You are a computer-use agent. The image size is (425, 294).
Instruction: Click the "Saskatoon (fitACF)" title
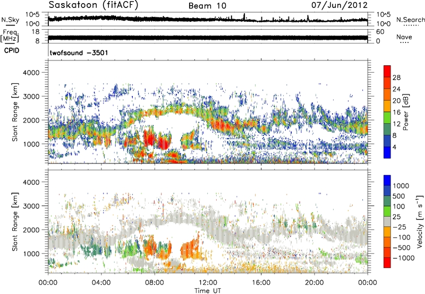[93, 5]
